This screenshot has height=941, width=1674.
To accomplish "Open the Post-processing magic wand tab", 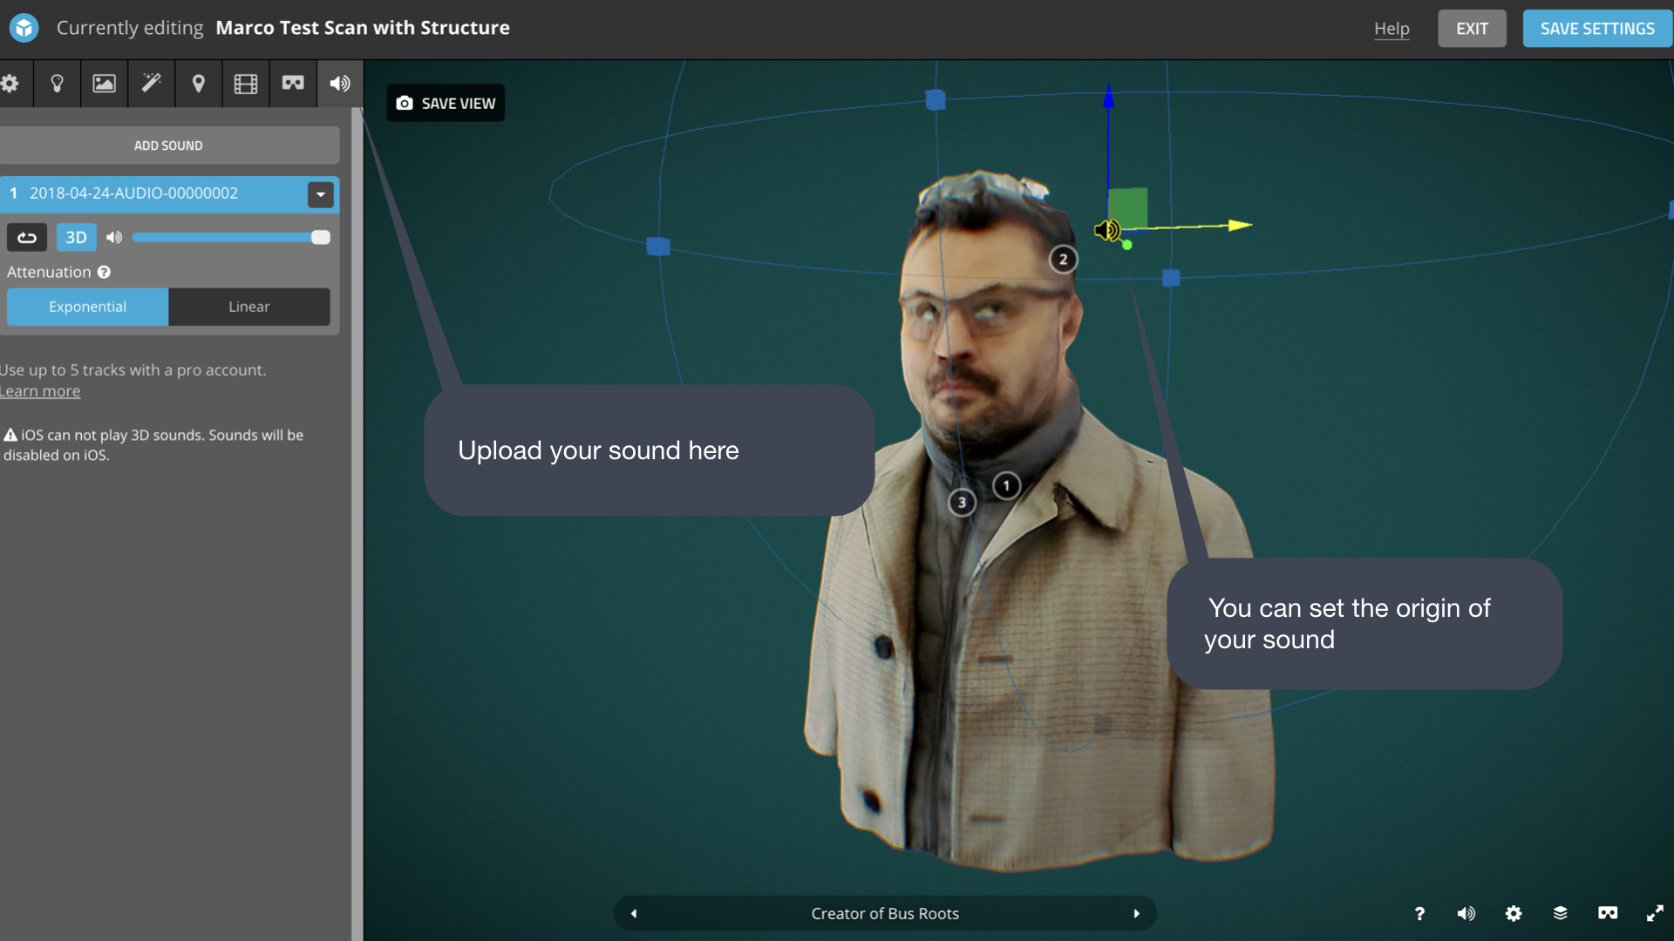I will [x=152, y=84].
